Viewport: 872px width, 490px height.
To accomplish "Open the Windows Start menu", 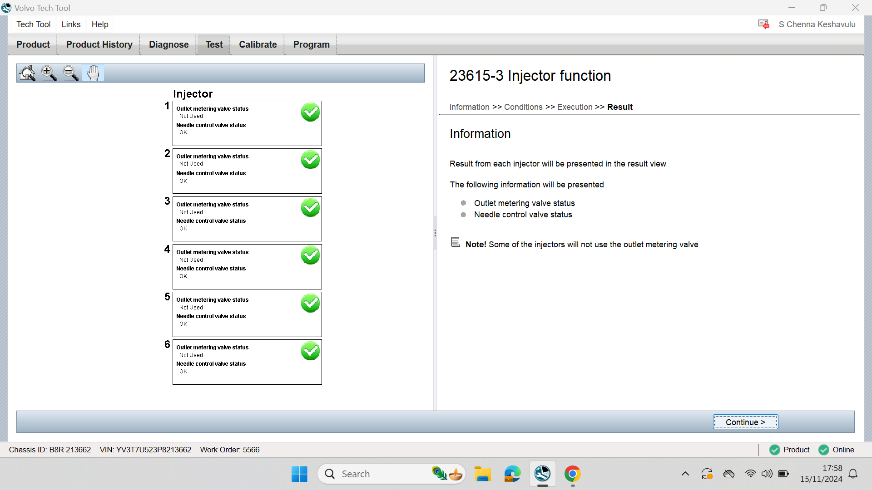I will coord(299,474).
